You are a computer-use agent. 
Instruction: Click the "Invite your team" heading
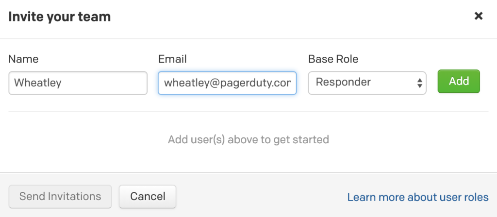60,17
